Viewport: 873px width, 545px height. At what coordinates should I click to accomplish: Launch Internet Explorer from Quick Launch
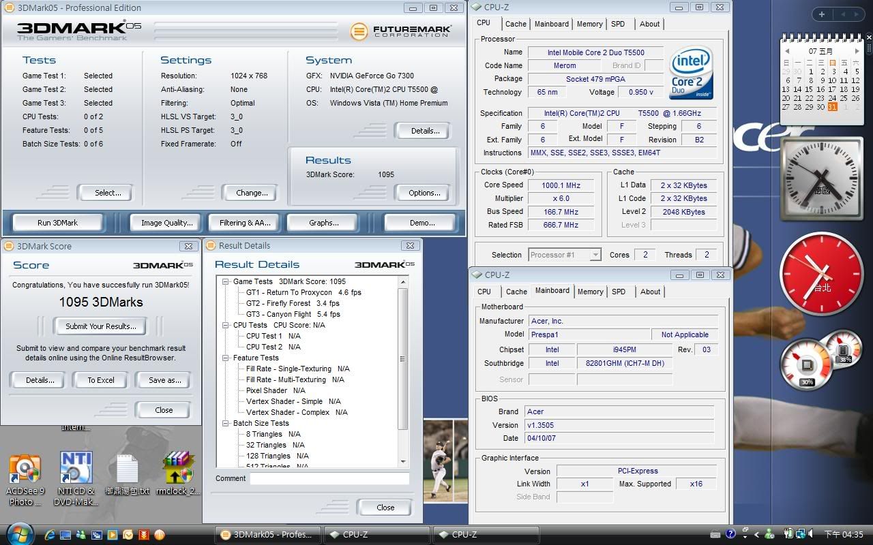click(x=50, y=535)
